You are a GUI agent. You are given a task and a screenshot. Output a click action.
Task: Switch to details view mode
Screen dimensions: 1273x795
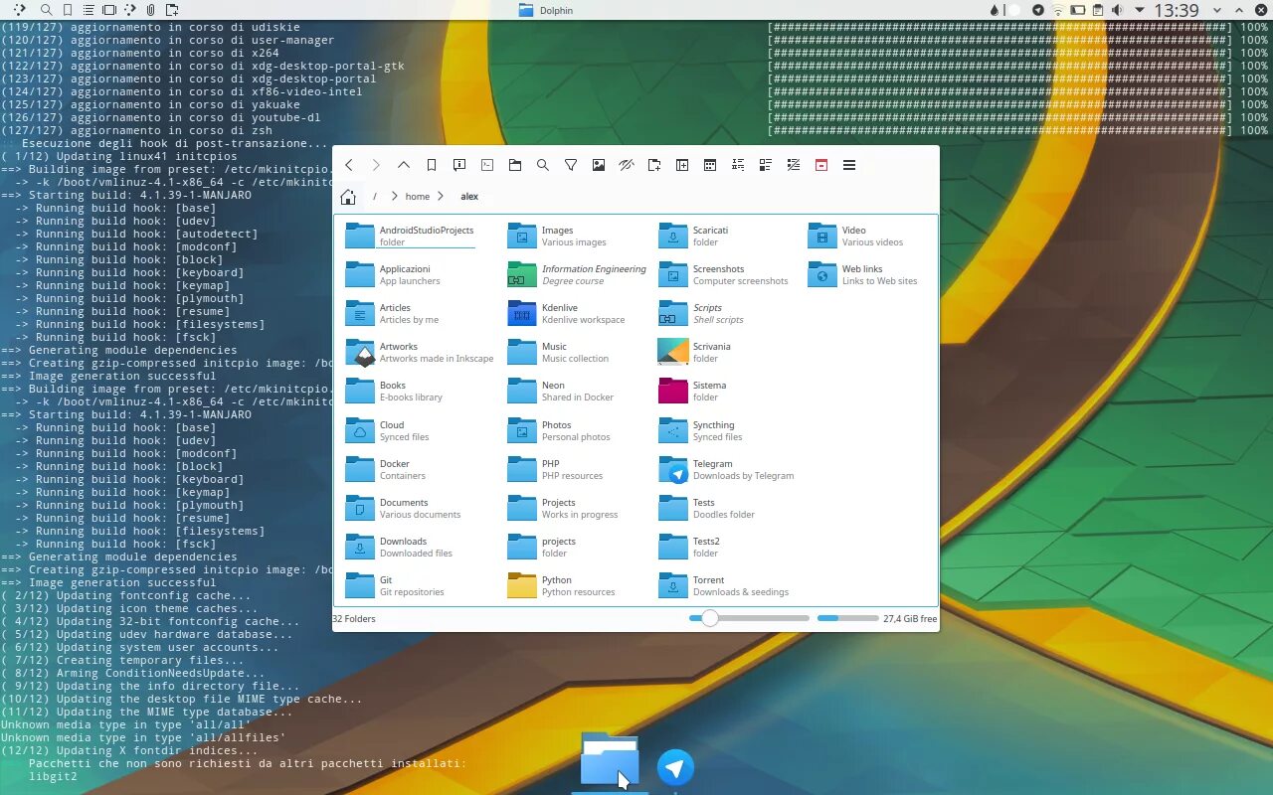coord(766,165)
